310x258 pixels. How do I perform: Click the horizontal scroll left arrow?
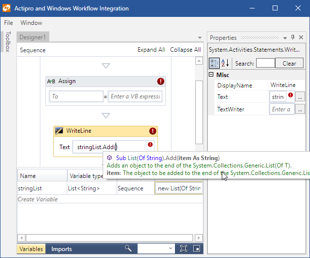pyautogui.click(x=21, y=238)
